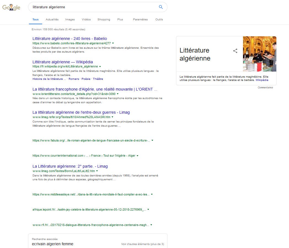Open related search ecrivain algerien femme
The image size is (289, 248).
pyautogui.click(x=53, y=244)
